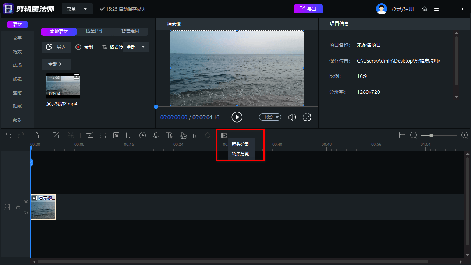Open 转场 in left sidebar
This screenshot has width=471, height=265.
(17, 66)
